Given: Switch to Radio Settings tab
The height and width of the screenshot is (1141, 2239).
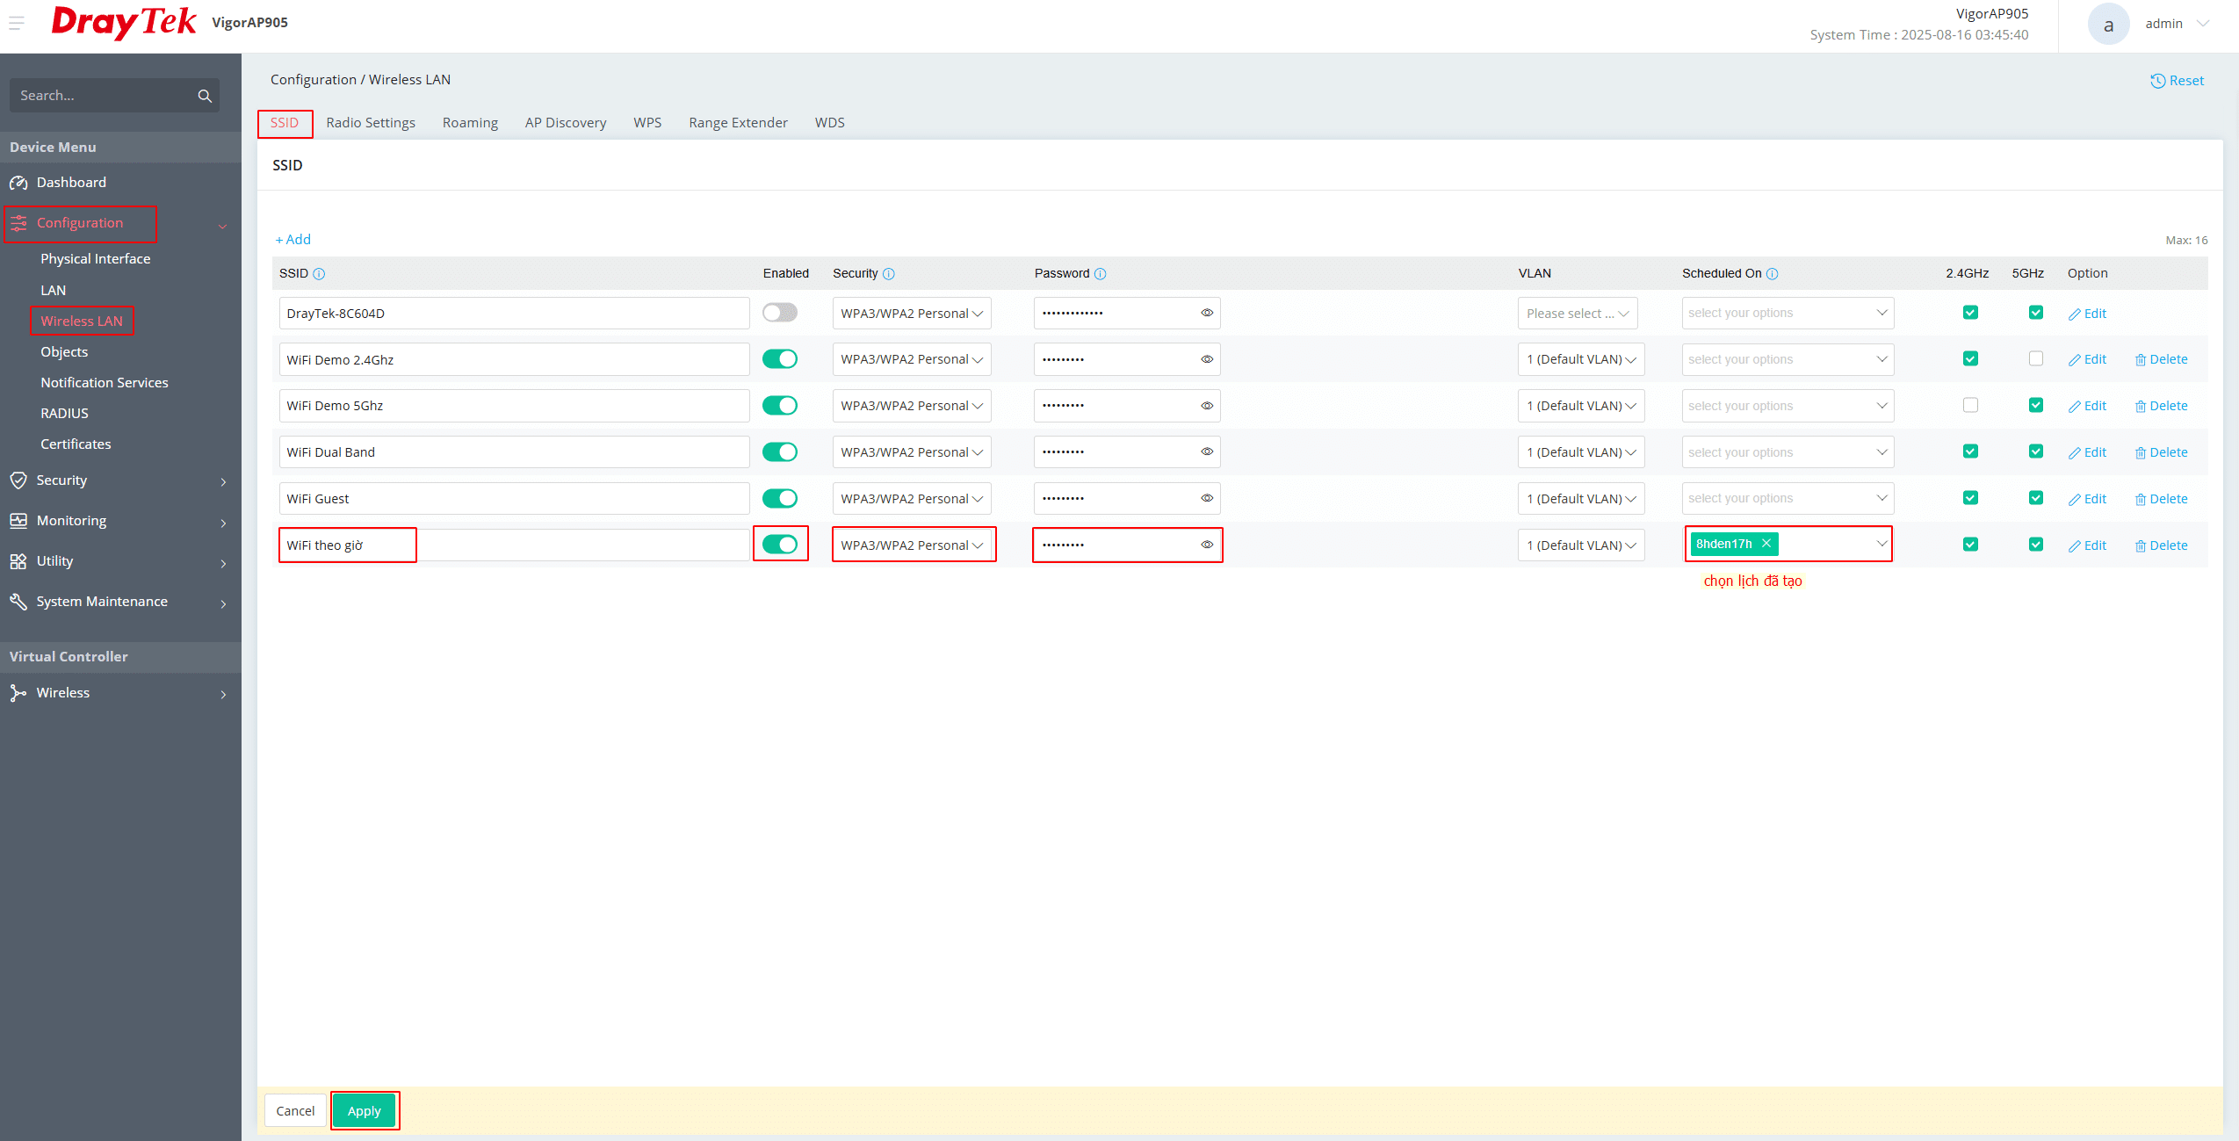Looking at the screenshot, I should click(x=371, y=123).
